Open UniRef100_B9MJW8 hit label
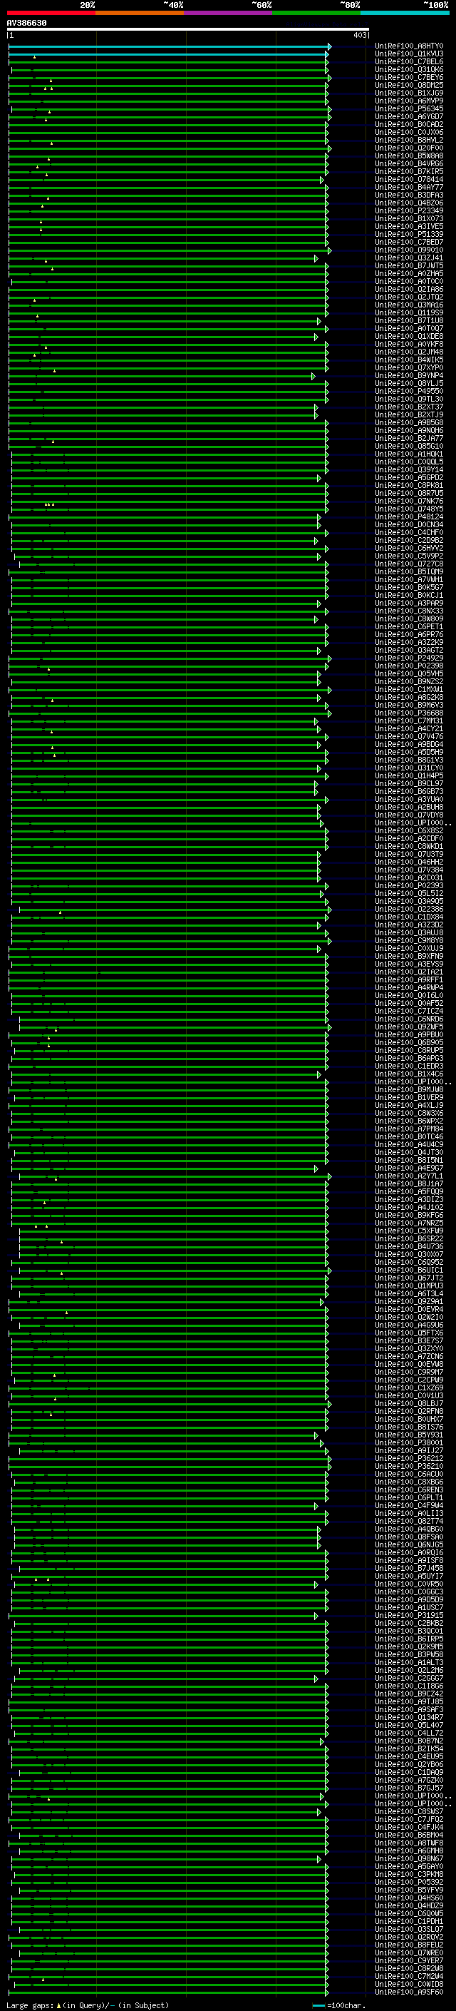This screenshot has width=456, height=2011. [x=409, y=1090]
